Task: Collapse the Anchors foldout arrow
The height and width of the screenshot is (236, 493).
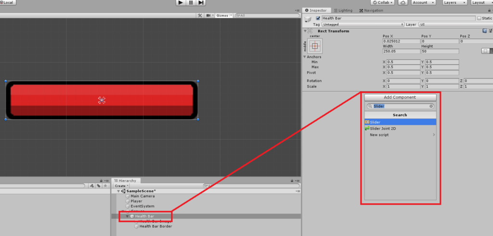Action: coord(305,57)
